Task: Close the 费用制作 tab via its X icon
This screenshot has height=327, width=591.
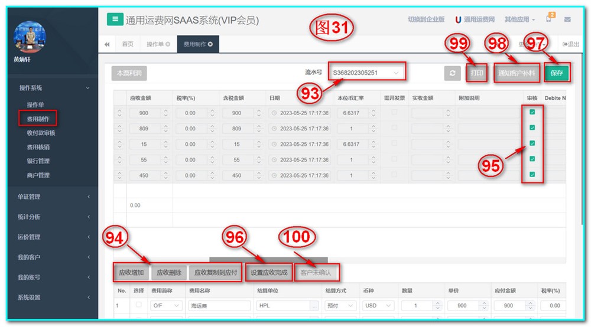Action: [x=210, y=44]
